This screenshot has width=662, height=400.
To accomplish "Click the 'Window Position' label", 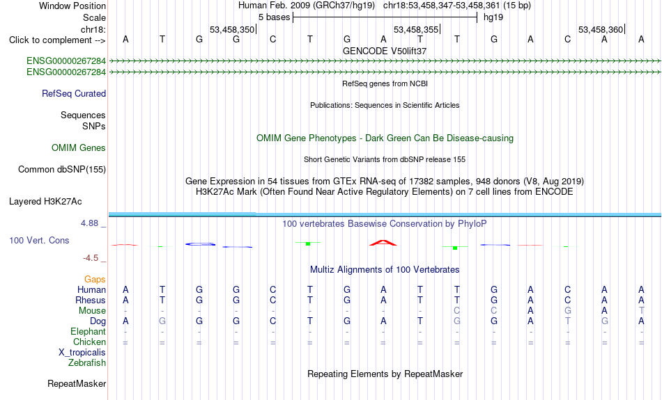I will point(72,6).
